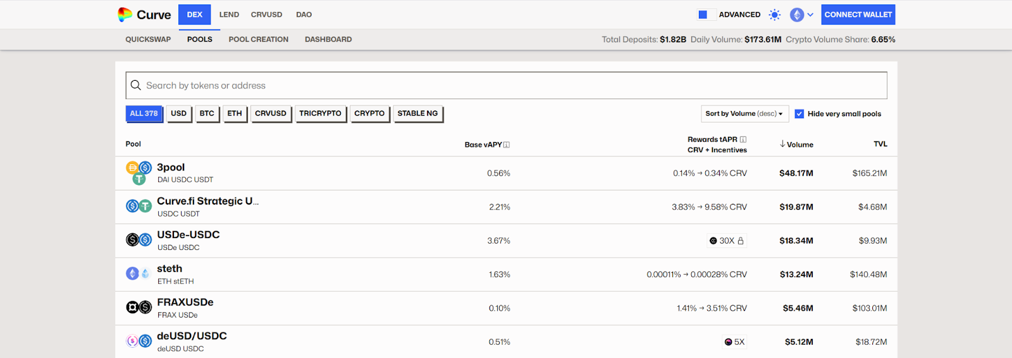The width and height of the screenshot is (1012, 358).
Task: Open the Curve.fi Strategic U... pool
Action: pyautogui.click(x=506, y=207)
